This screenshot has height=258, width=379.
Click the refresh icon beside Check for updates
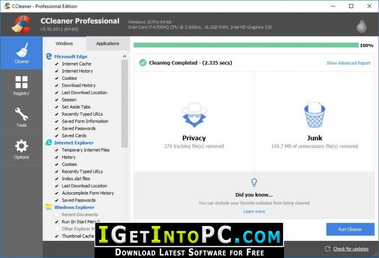pos(327,249)
